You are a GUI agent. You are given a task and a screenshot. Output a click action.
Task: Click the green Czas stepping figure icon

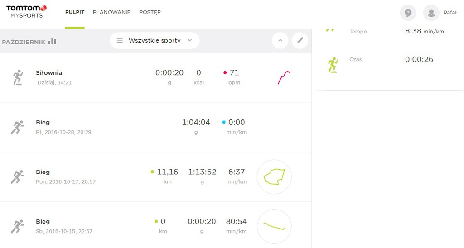pyautogui.click(x=333, y=65)
